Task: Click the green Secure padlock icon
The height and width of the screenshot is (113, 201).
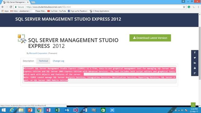Action: click(x=16, y=7)
